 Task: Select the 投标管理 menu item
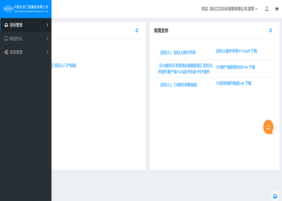coord(26,25)
